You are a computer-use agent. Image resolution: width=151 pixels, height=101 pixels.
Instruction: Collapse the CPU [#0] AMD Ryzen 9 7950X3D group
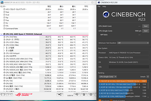1,34
